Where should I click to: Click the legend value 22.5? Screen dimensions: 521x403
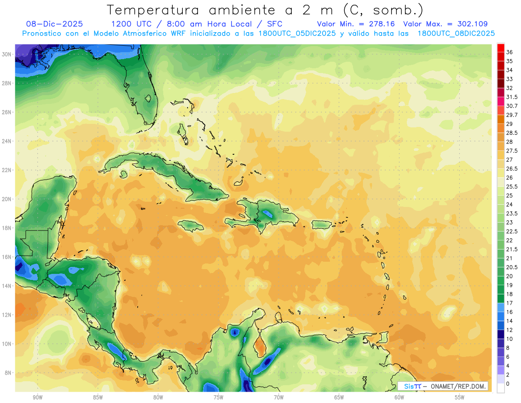point(512,232)
